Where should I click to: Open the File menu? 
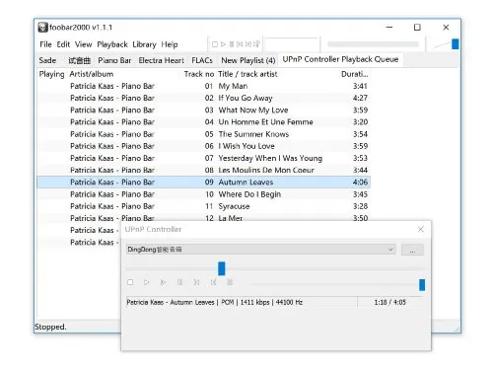click(x=45, y=44)
